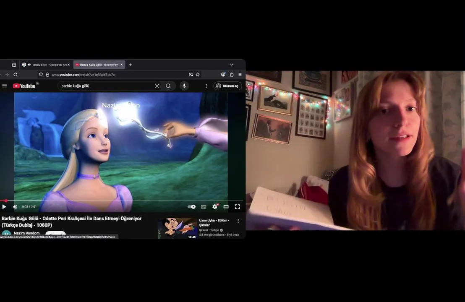The height and width of the screenshot is (302, 465).
Task: Go to YouTube home via logo
Action: [x=24, y=86]
